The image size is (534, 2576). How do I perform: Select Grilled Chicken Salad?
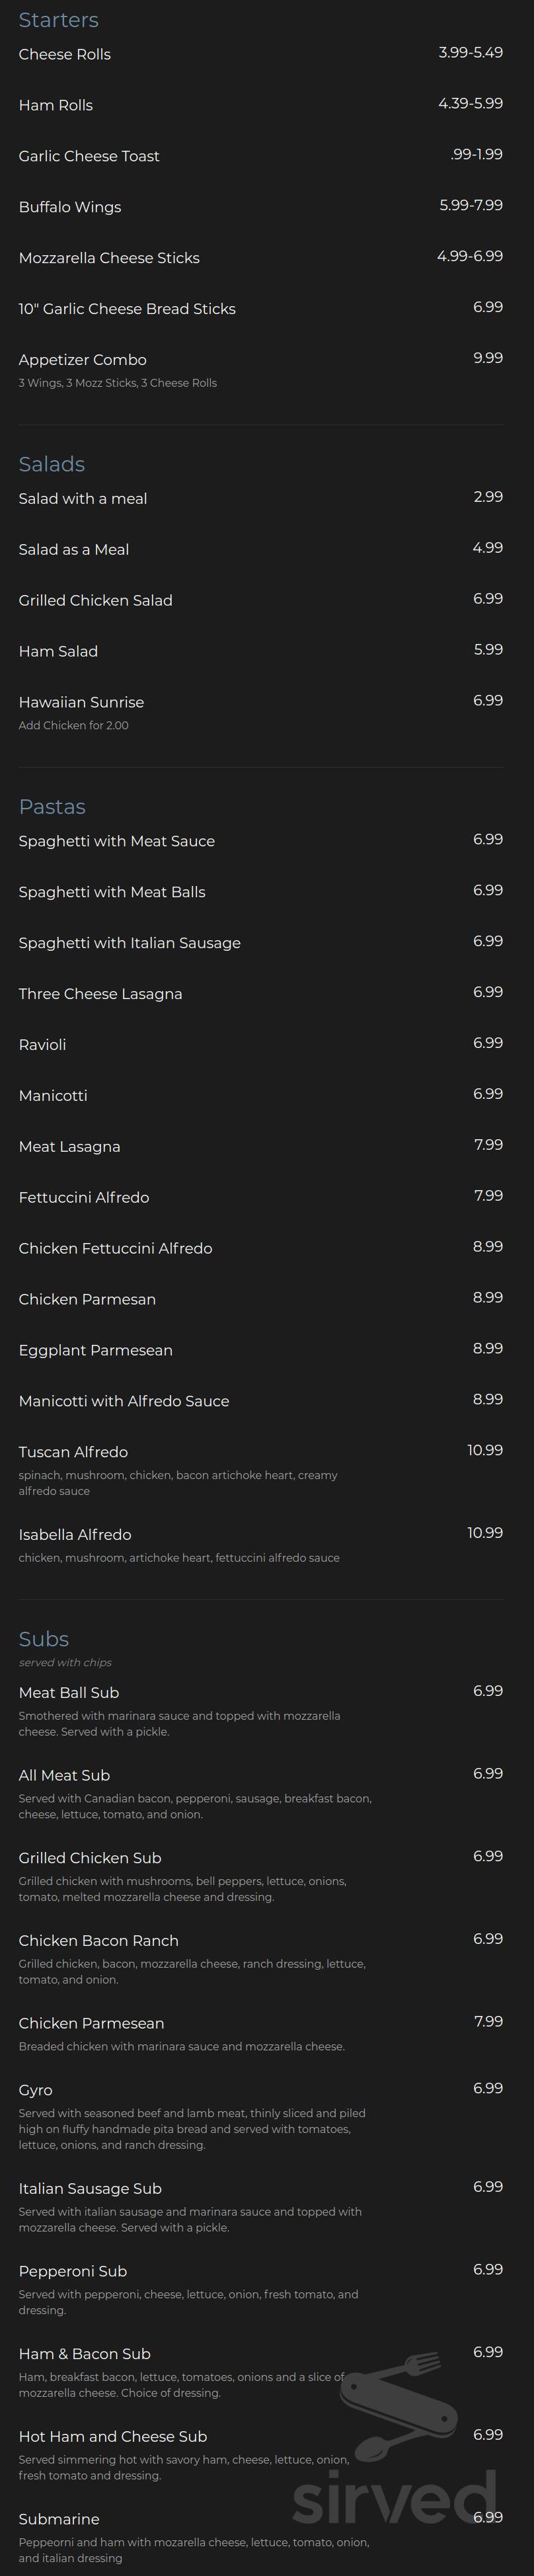pyautogui.click(x=96, y=601)
